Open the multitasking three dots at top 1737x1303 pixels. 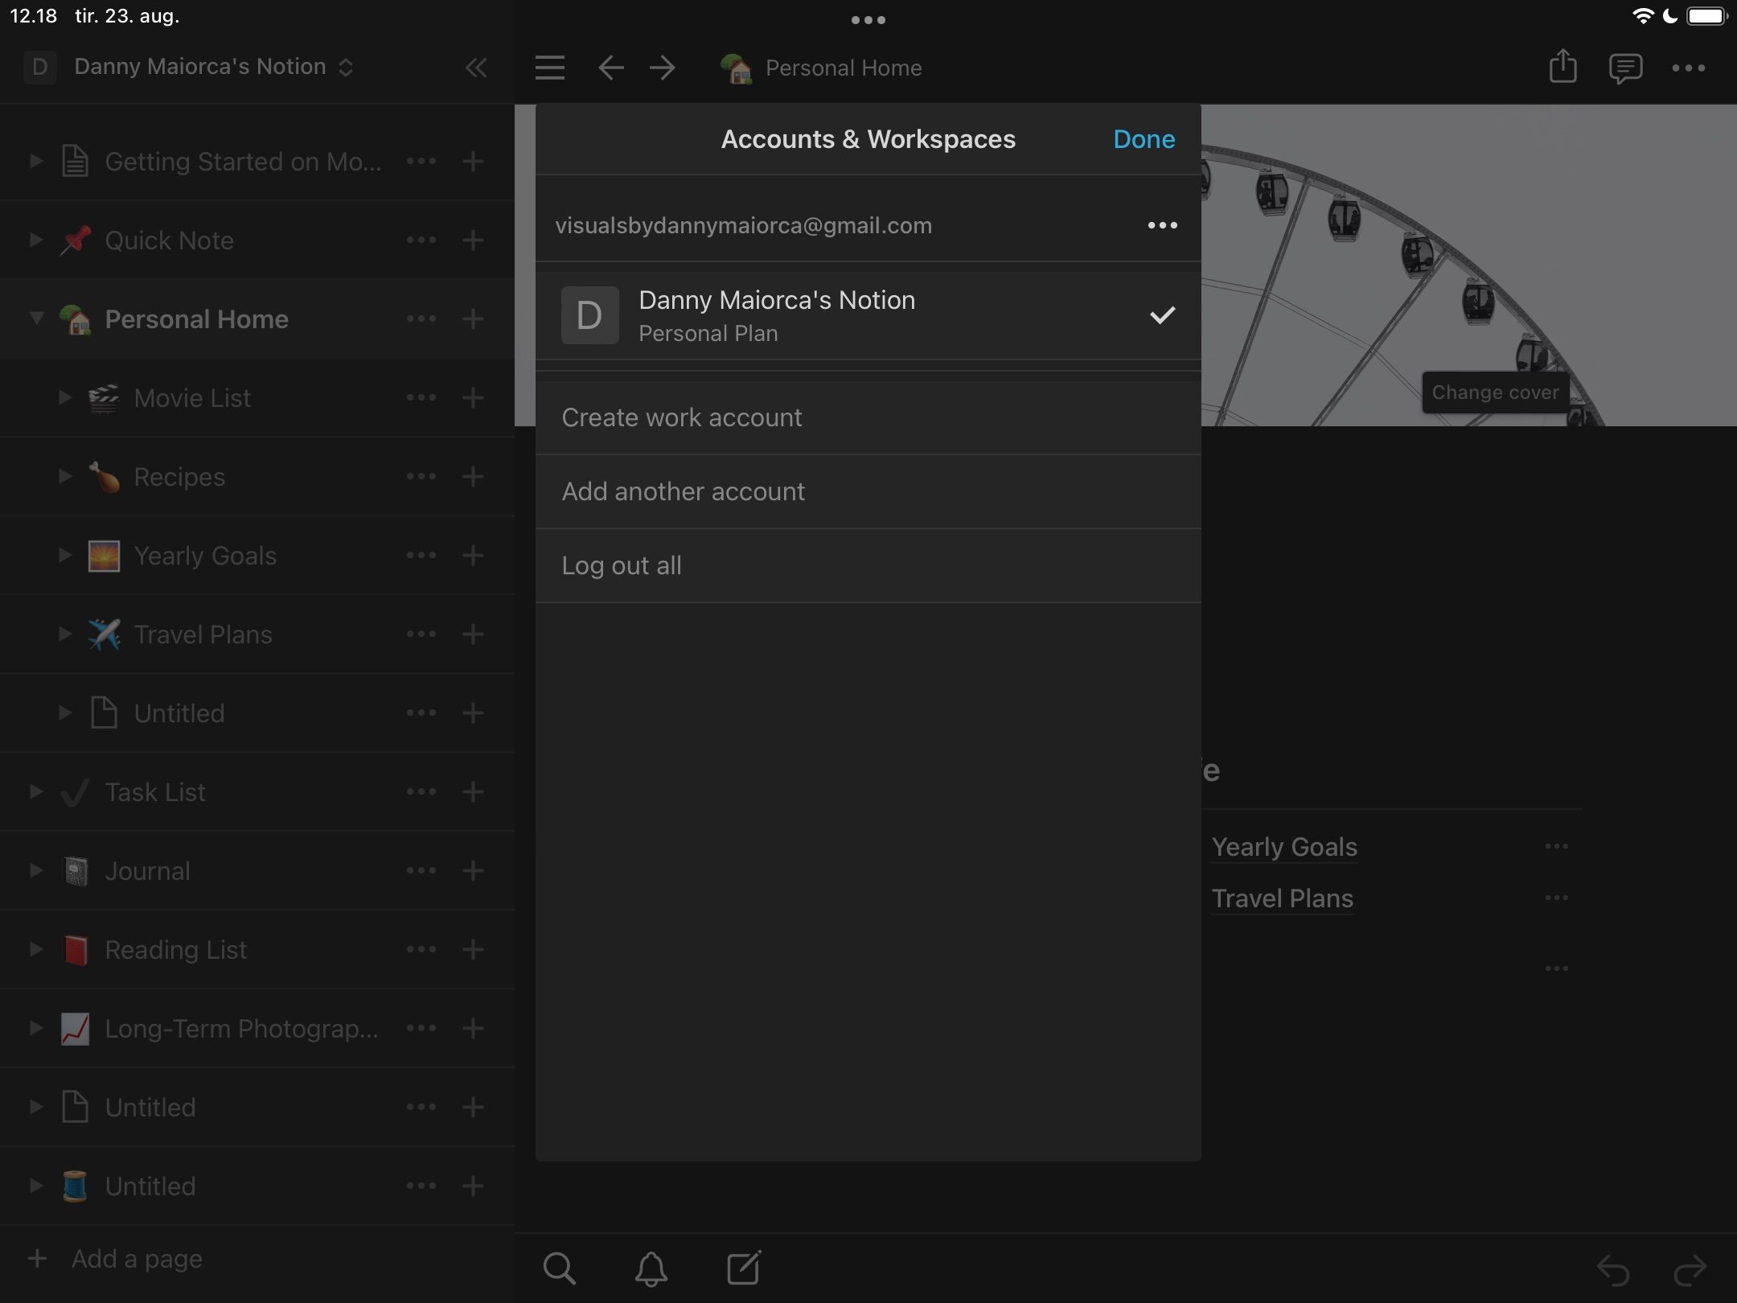click(x=868, y=20)
